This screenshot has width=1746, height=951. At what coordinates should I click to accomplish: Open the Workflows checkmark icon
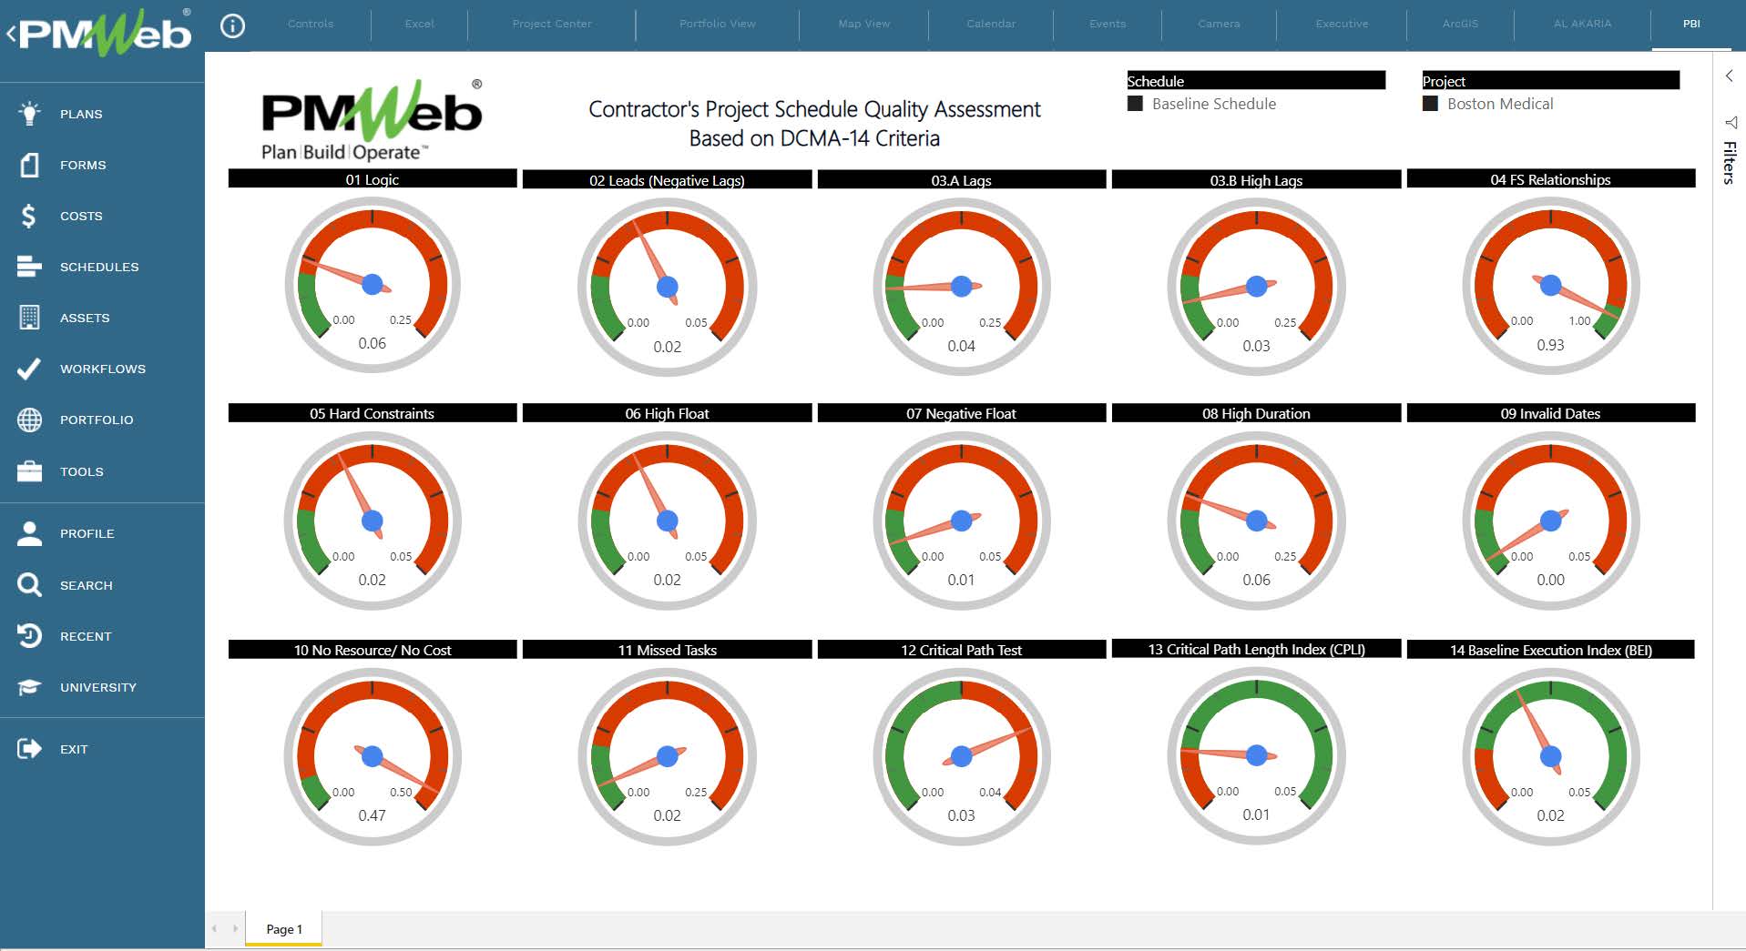[x=29, y=369]
